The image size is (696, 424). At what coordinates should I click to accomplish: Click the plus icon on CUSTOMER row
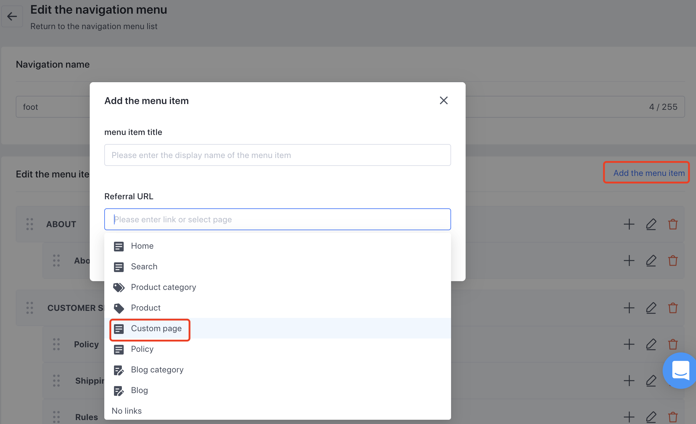[629, 308]
